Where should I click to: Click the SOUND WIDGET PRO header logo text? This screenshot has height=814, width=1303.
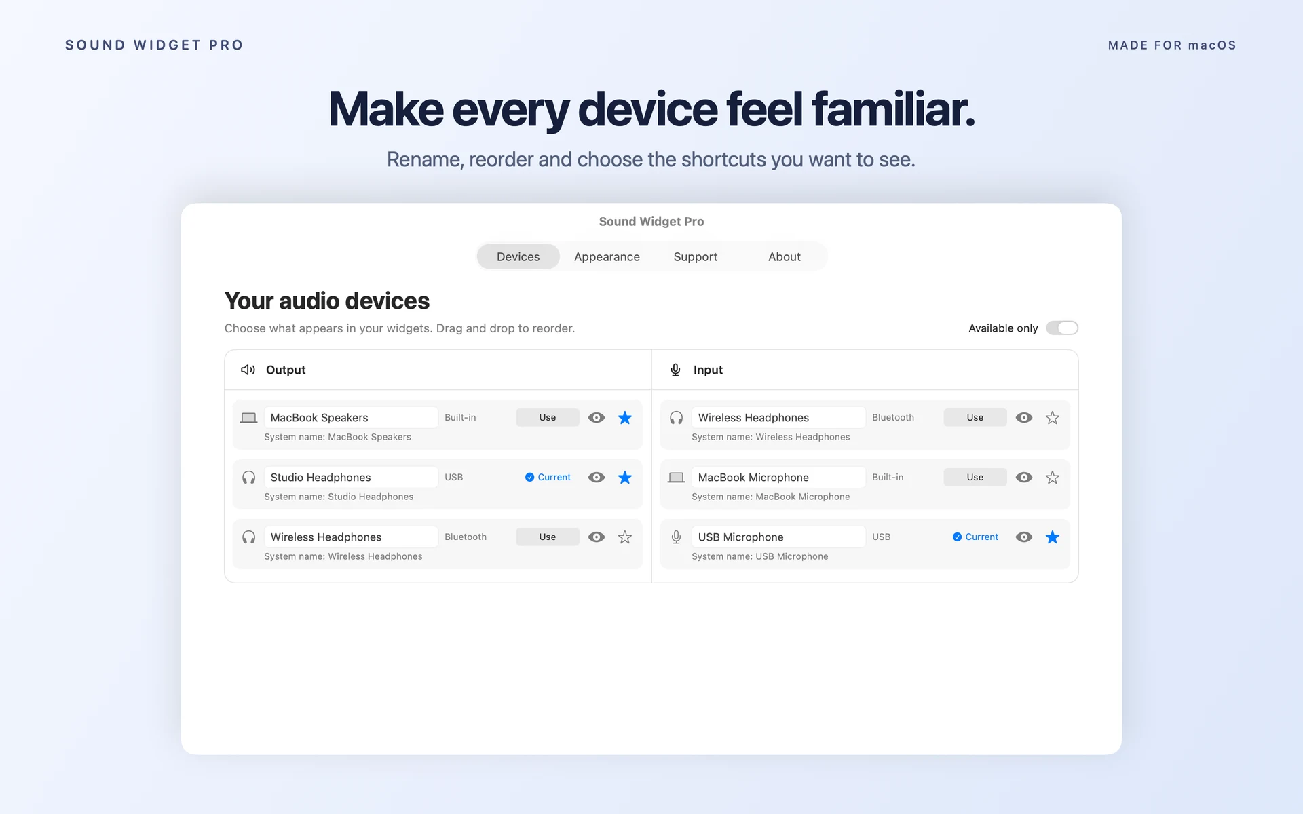(154, 45)
